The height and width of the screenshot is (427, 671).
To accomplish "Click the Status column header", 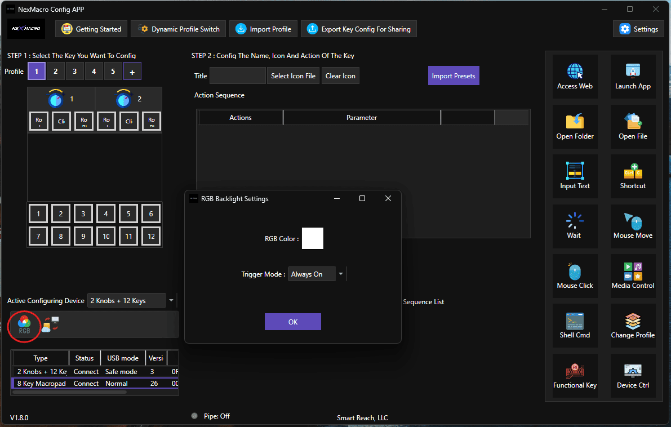I will (x=85, y=358).
